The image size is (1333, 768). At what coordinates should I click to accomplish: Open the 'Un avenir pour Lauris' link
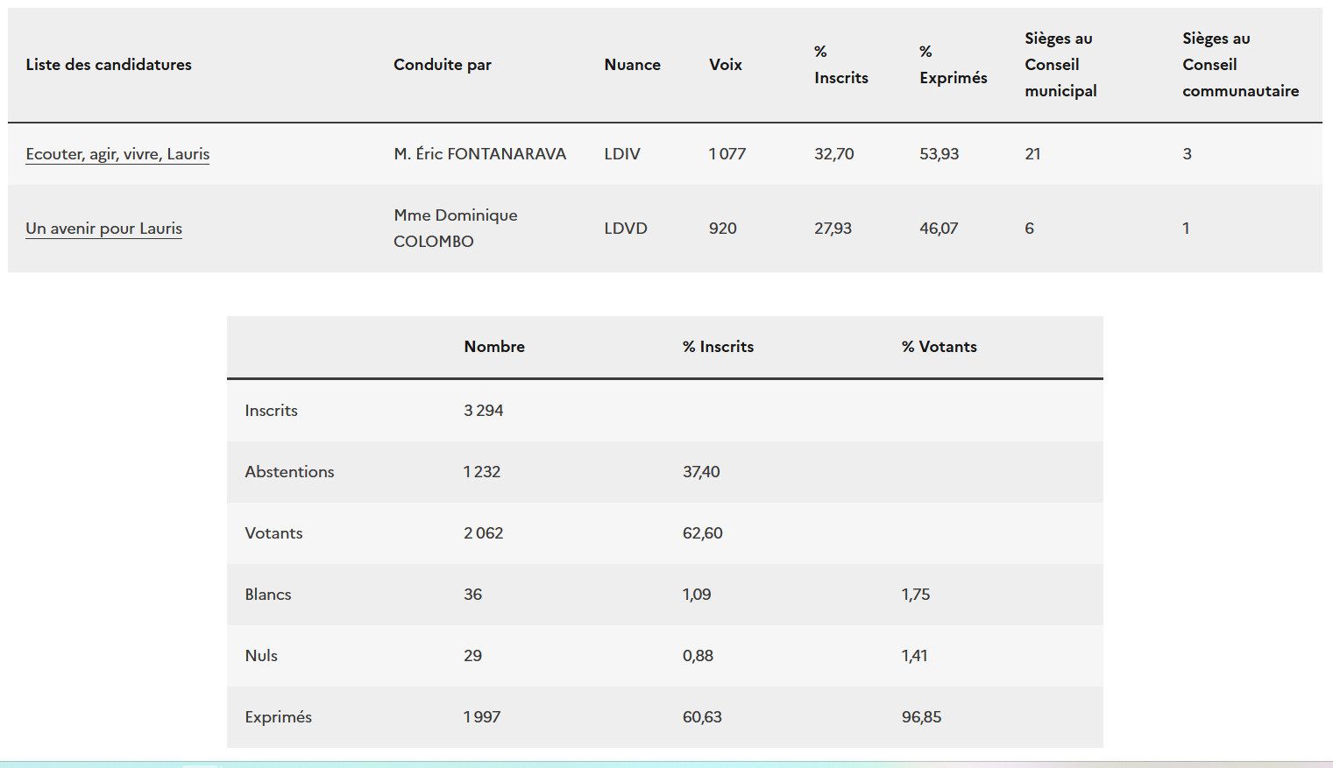pos(103,229)
